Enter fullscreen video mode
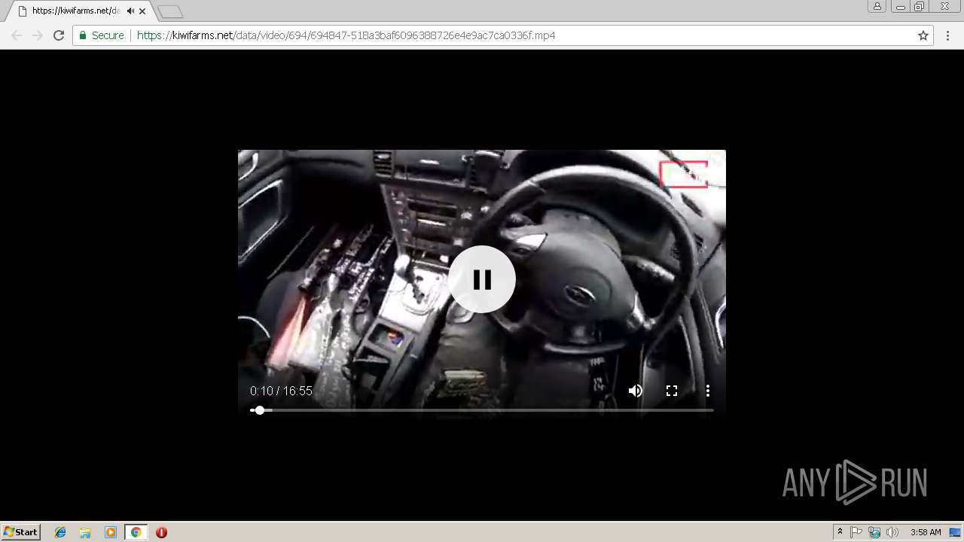 pyautogui.click(x=672, y=391)
